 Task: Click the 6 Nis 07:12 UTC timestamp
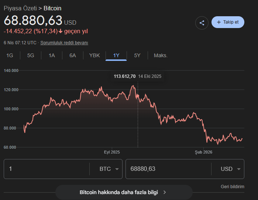[x=20, y=43]
